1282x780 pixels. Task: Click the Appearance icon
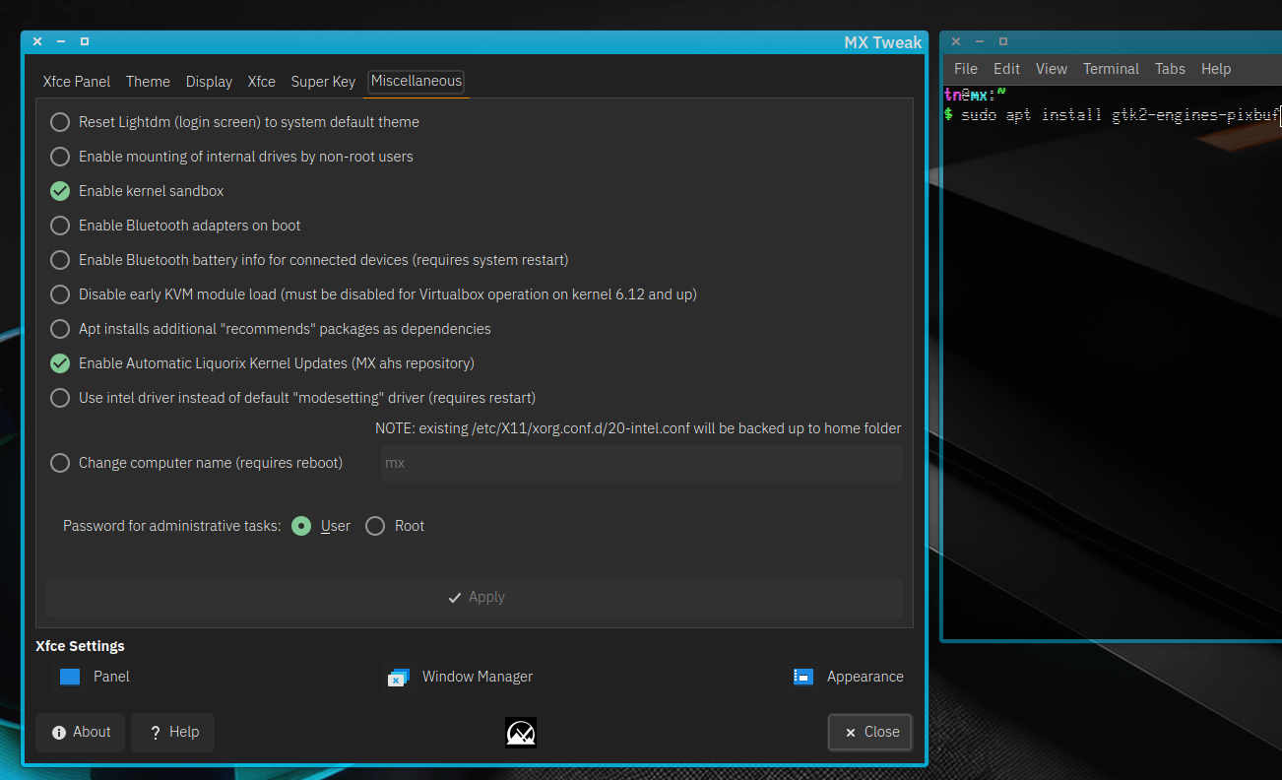(x=803, y=677)
